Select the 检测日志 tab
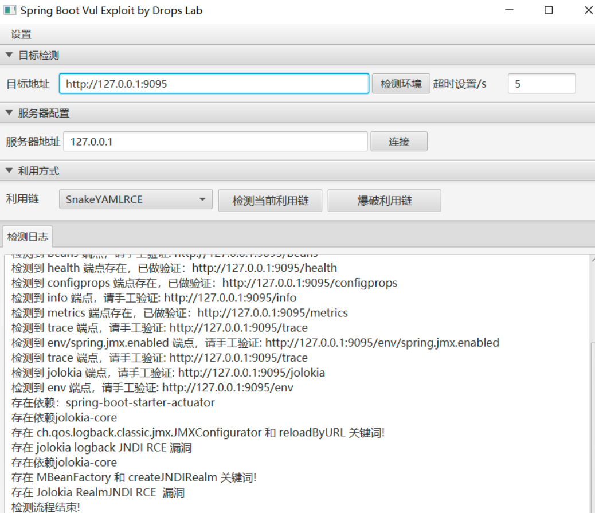595x513 pixels. [28, 237]
